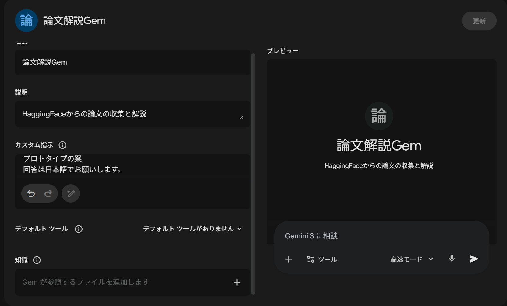Click the blue 論 Gem avatar icon
The height and width of the screenshot is (306, 507).
click(26, 21)
